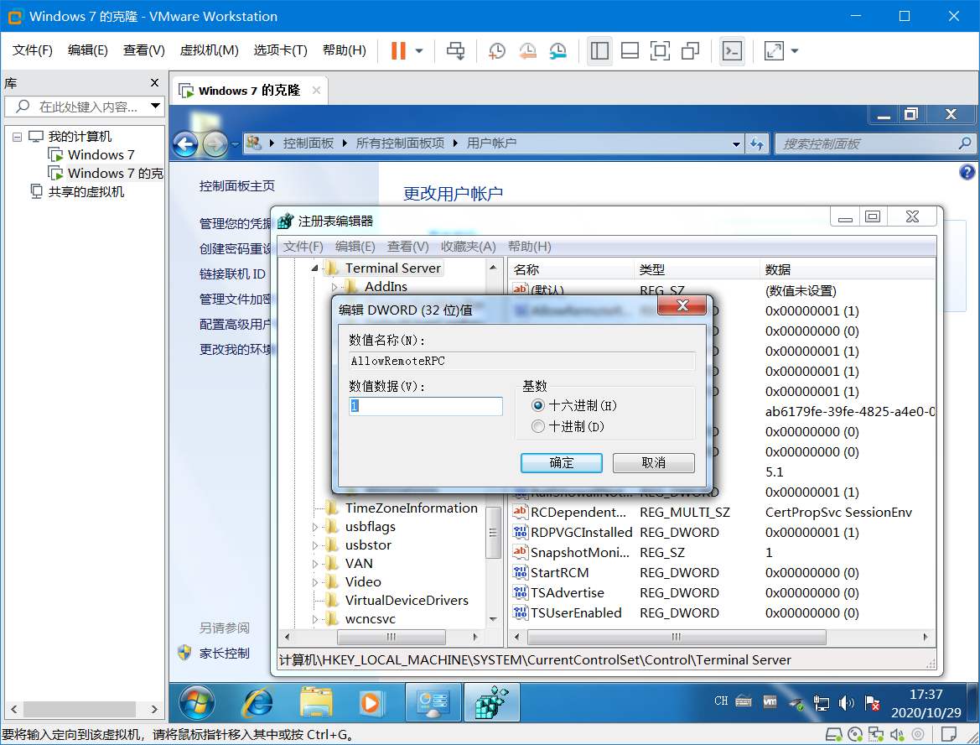The height and width of the screenshot is (745, 980).
Task: Click 取消 button in DWORD dialog
Action: click(x=654, y=463)
